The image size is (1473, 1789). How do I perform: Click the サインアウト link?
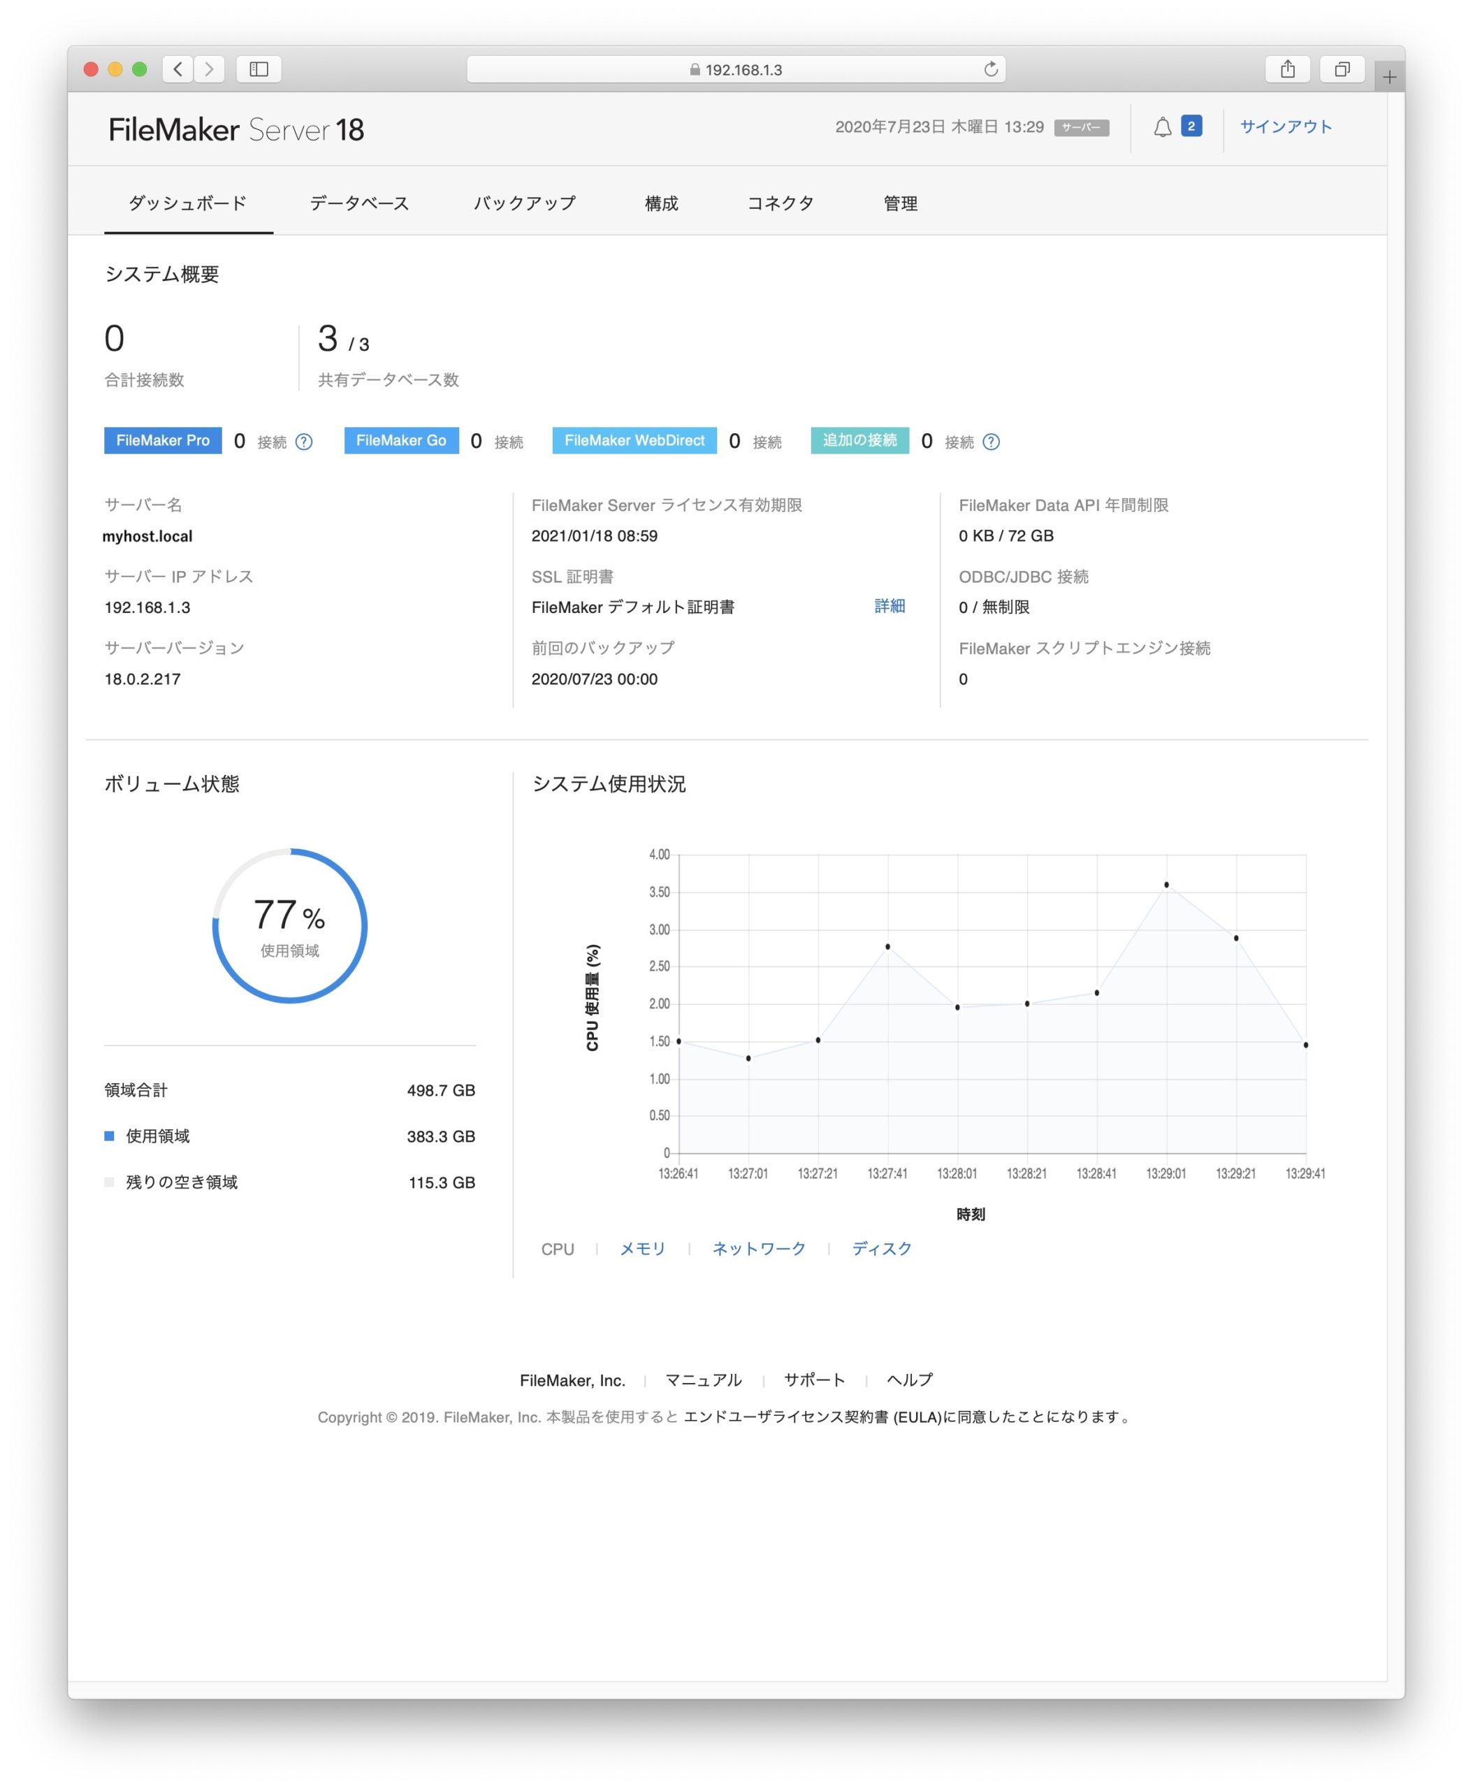[x=1286, y=127]
